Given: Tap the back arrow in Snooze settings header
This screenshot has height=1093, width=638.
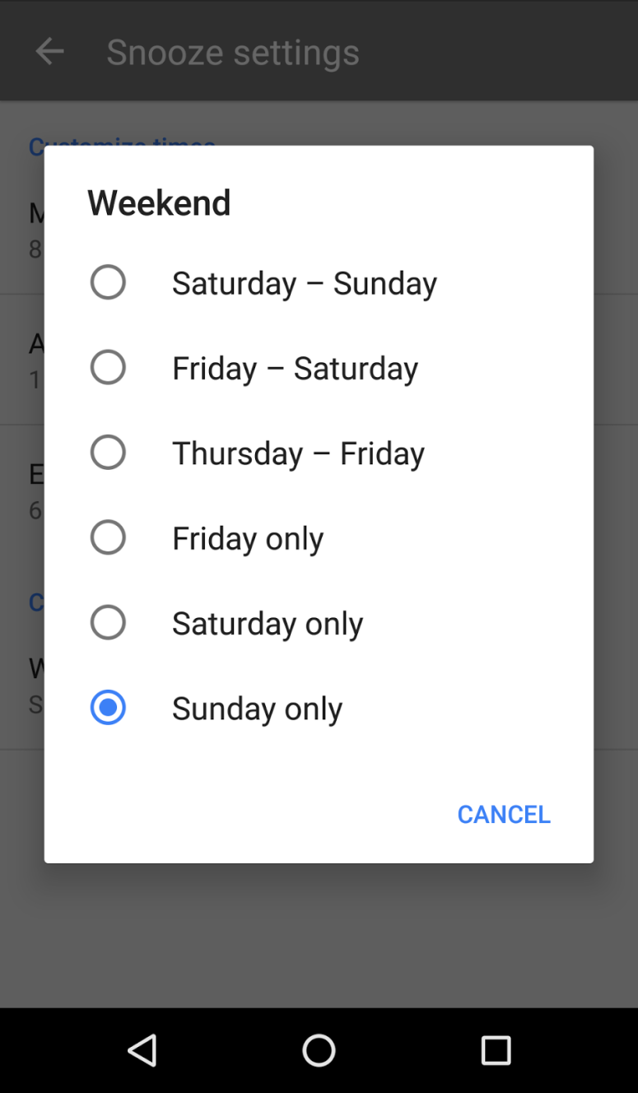Looking at the screenshot, I should 49,52.
